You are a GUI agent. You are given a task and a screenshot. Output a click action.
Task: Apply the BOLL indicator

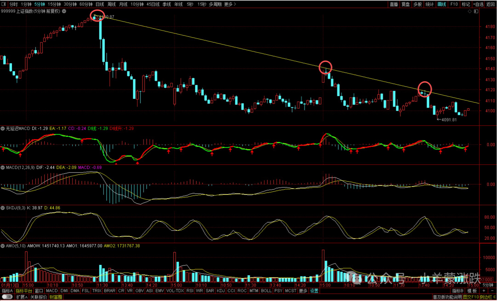(x=266, y=291)
